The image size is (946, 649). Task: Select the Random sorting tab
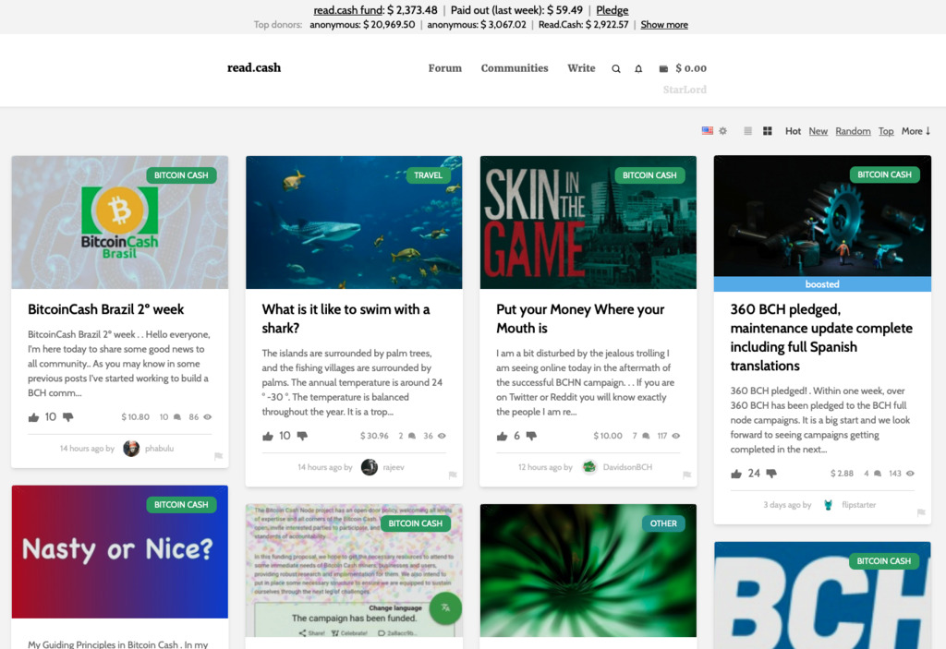point(853,131)
